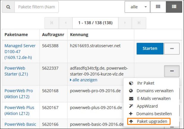Click powerweb-pro-09-2016.de identifier
Viewport: 184px width, 129px height.
coord(95,91)
